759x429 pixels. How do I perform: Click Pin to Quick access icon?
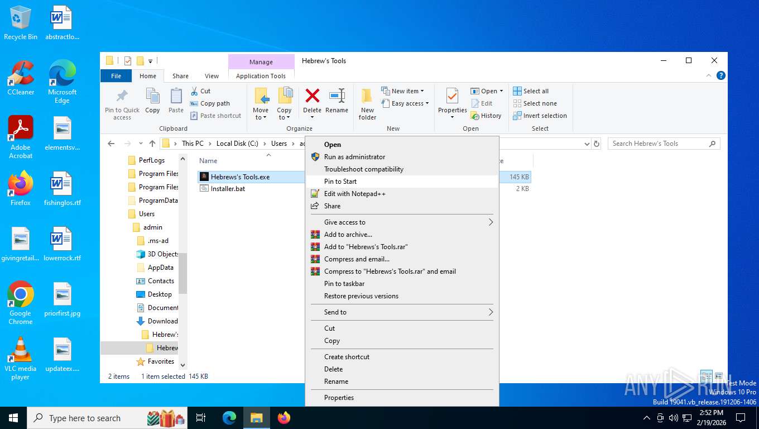(x=122, y=96)
